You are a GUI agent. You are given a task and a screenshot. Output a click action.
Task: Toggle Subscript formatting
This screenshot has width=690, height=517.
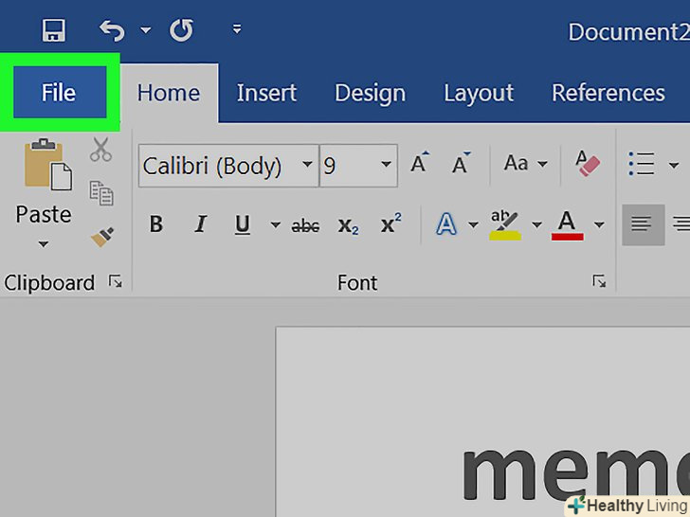tap(348, 225)
